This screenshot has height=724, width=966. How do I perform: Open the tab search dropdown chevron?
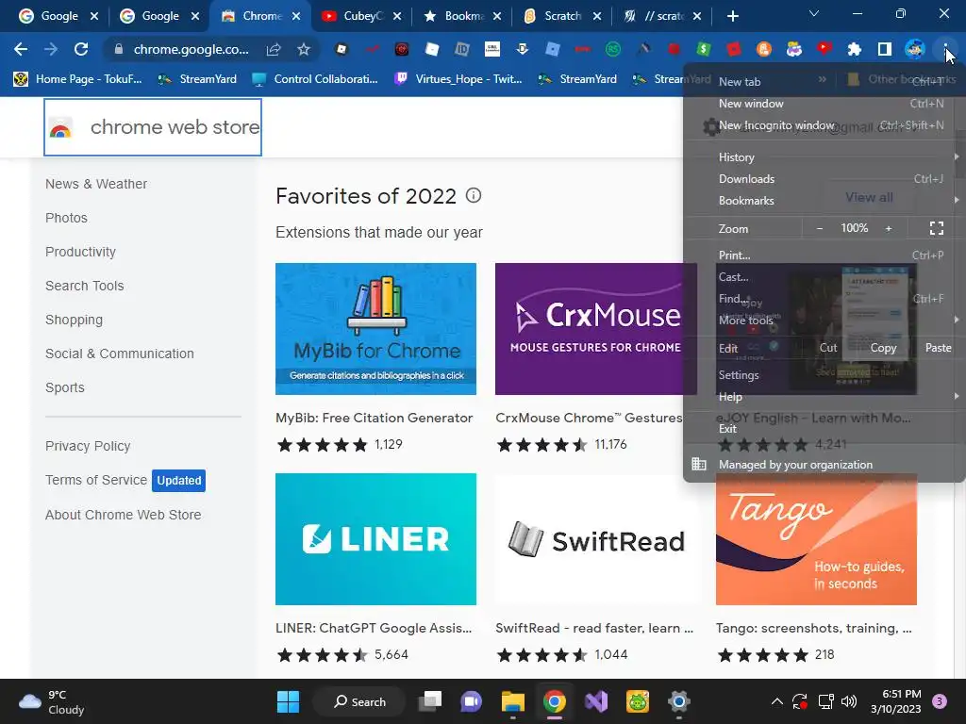click(x=814, y=13)
